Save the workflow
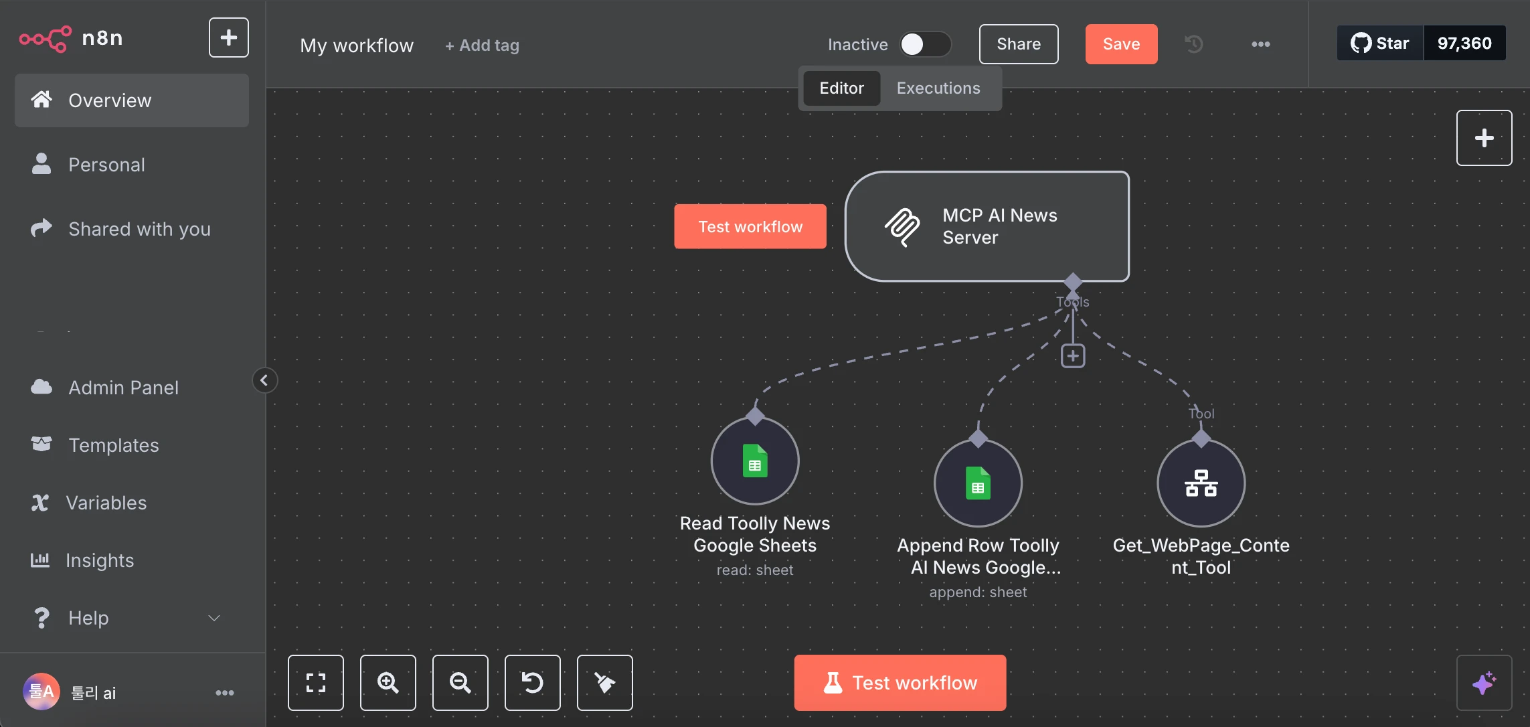This screenshot has height=727, width=1530. click(1121, 44)
